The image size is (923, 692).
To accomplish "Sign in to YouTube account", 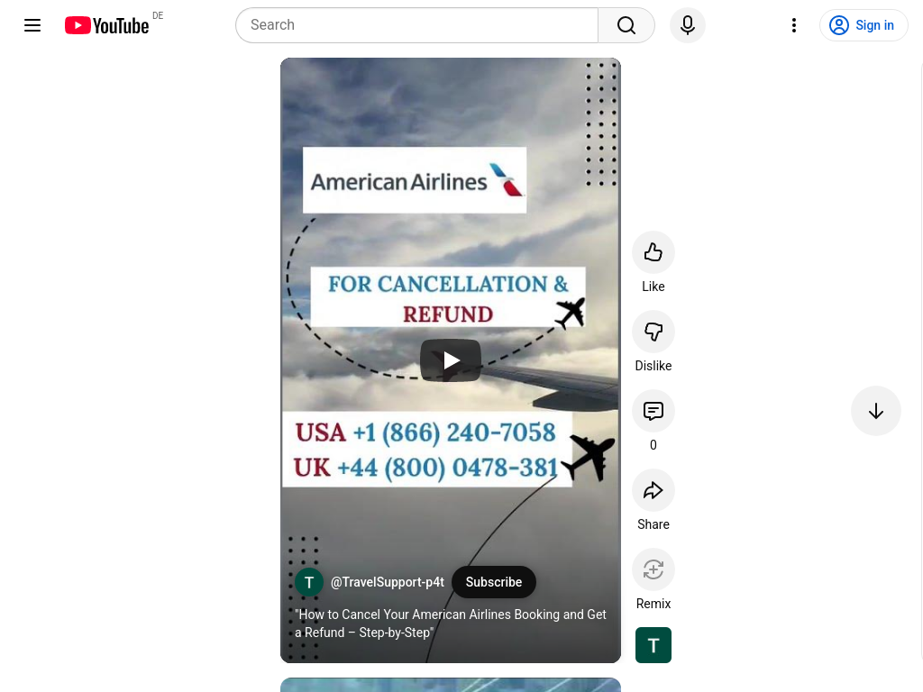I will pos(864,25).
